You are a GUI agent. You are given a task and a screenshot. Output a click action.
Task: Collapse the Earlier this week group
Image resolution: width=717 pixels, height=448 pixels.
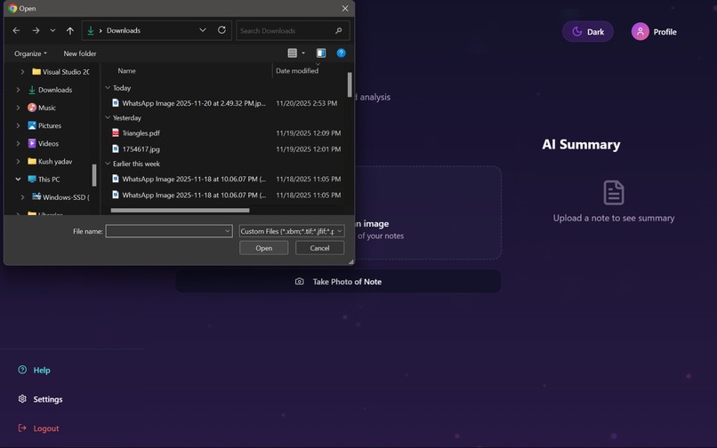point(108,164)
